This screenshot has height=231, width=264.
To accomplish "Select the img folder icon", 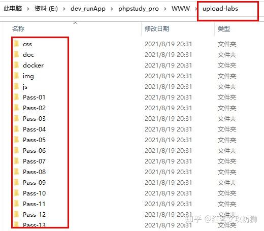I will click(x=16, y=76).
